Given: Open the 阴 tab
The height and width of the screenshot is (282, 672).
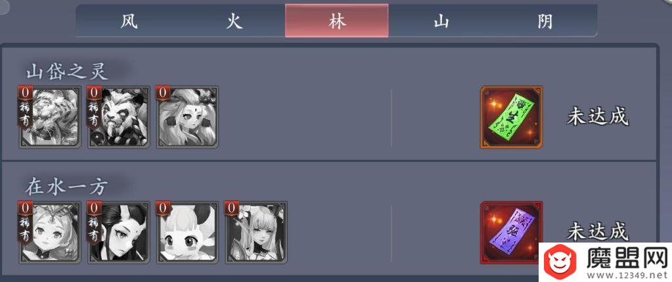Looking at the screenshot, I should coord(545,21).
